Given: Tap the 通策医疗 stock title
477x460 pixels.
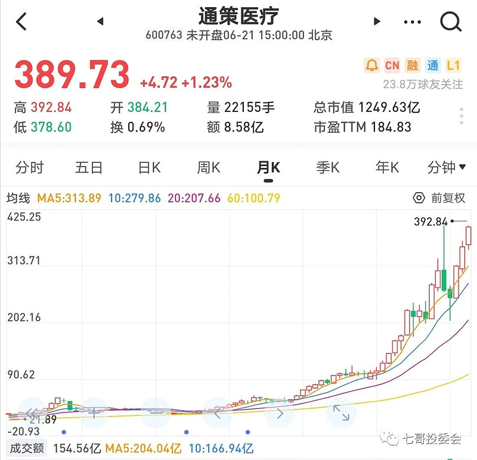Looking at the screenshot, I should 238,16.
